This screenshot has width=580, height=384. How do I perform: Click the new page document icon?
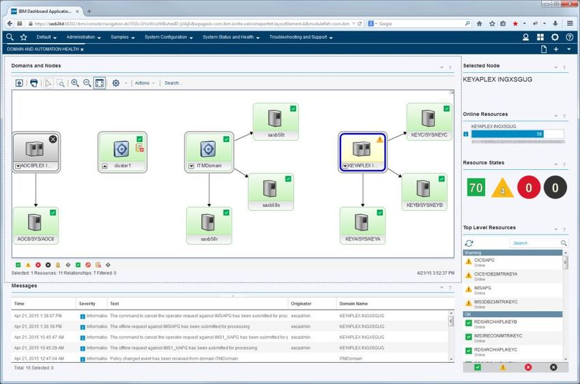pyautogui.click(x=544, y=49)
